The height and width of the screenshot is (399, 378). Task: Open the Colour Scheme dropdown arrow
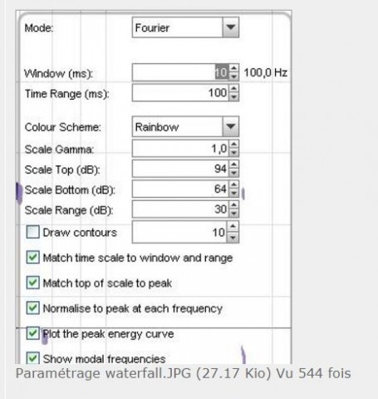[230, 126]
